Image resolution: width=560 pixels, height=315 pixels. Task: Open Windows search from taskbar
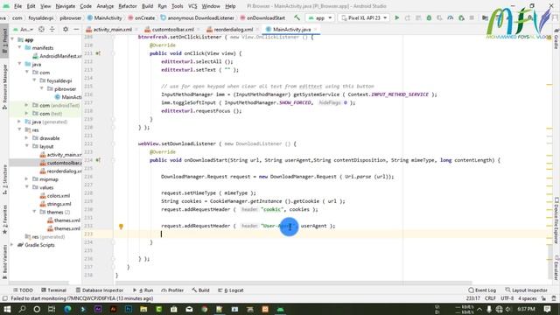(22, 309)
